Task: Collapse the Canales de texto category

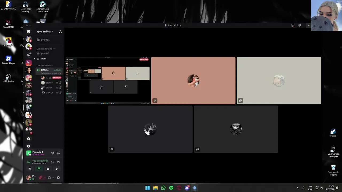Action: pyautogui.click(x=45, y=49)
